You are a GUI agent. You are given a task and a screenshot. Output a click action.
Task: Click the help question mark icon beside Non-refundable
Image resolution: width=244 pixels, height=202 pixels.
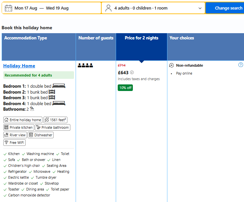click(241, 65)
